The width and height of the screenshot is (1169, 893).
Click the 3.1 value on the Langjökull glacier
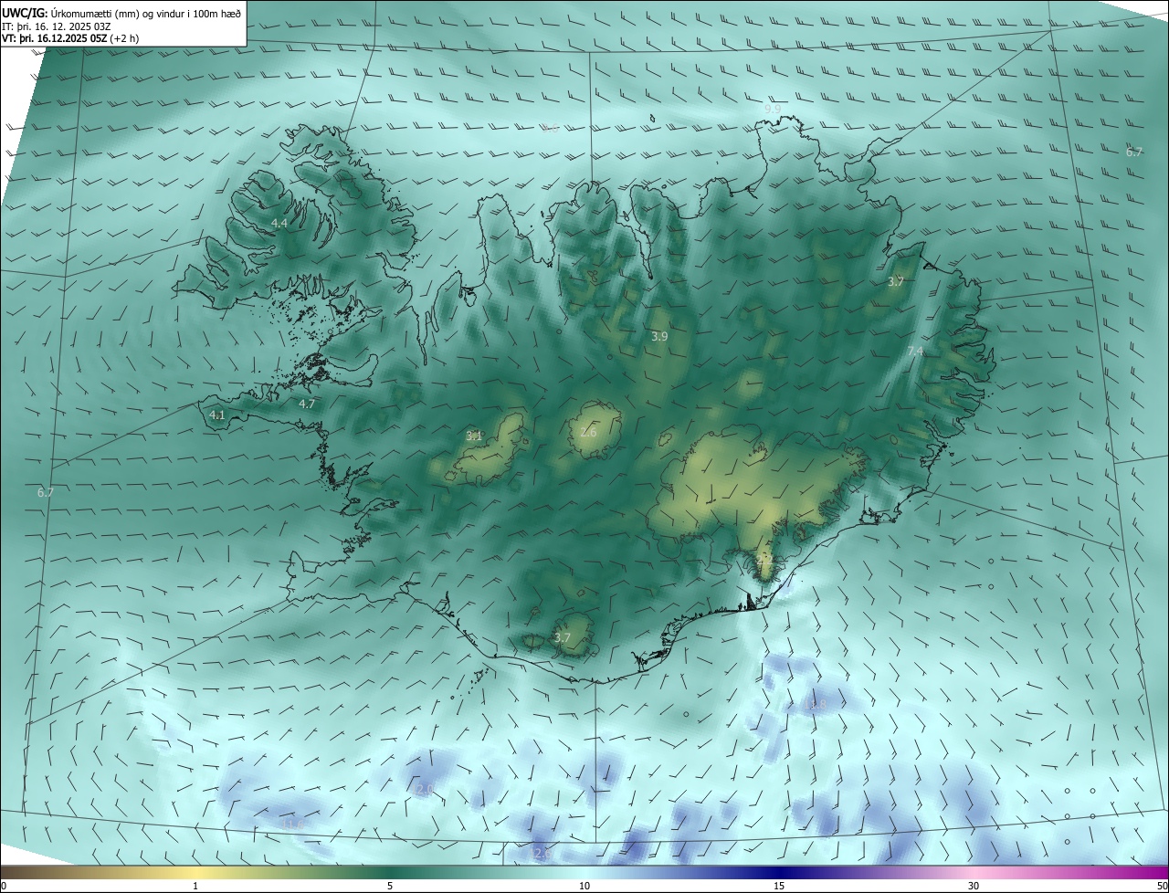474,436
